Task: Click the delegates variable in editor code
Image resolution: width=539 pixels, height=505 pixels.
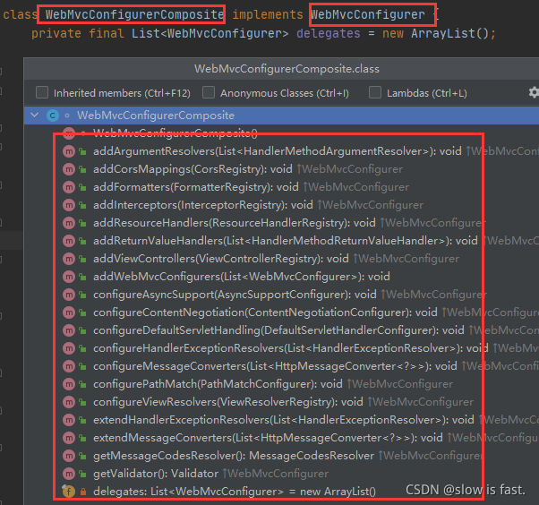Action: (x=329, y=34)
